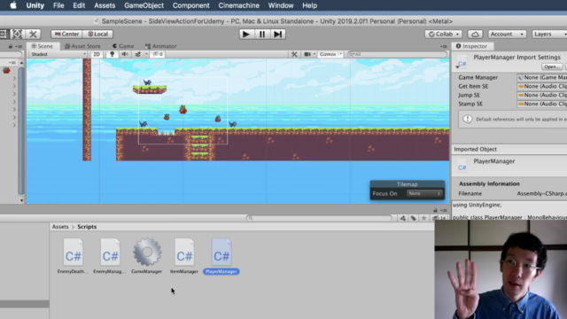Toggle scene lighting bulb icon
567x319 pixels.
(x=113, y=54)
